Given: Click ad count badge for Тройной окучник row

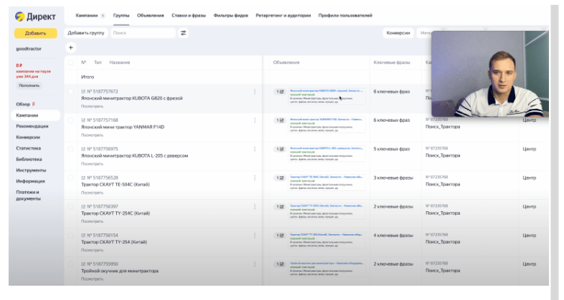Looking at the screenshot, I should click(x=280, y=263).
